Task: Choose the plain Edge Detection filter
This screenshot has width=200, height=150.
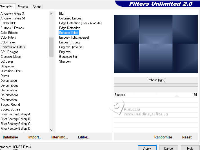Action: (x=70, y=28)
